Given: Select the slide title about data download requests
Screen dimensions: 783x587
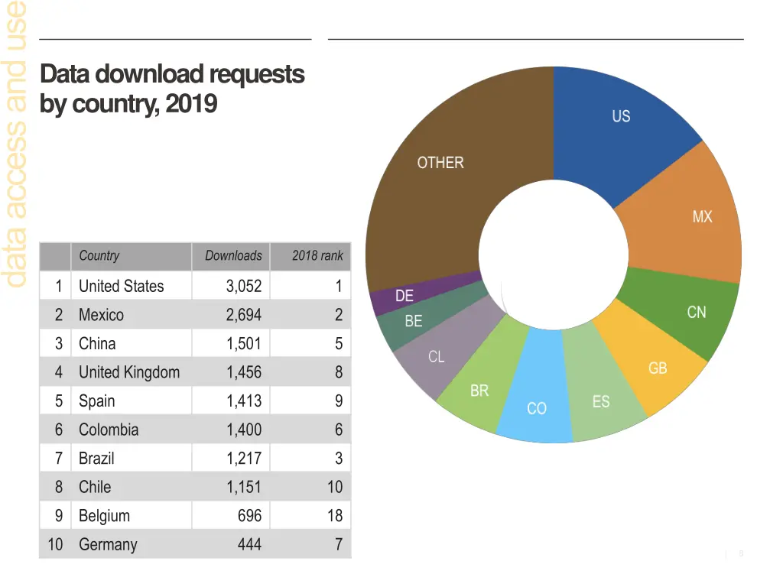Looking at the screenshot, I should tap(172, 89).
